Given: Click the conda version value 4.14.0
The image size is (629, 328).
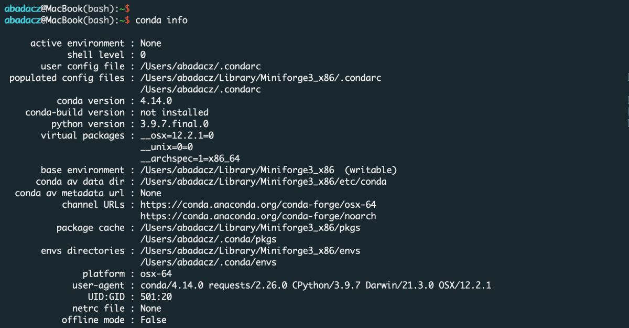Looking at the screenshot, I should [x=156, y=101].
